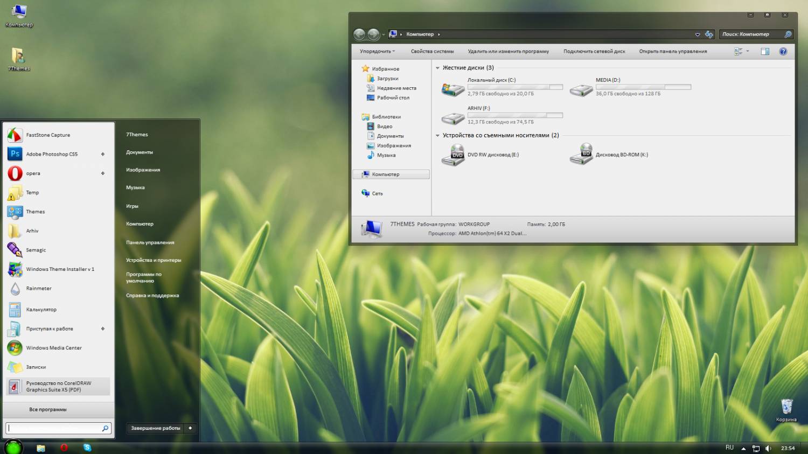This screenshot has width=808, height=454.
Task: Open the recent pages dropdown arrow
Action: [x=384, y=34]
